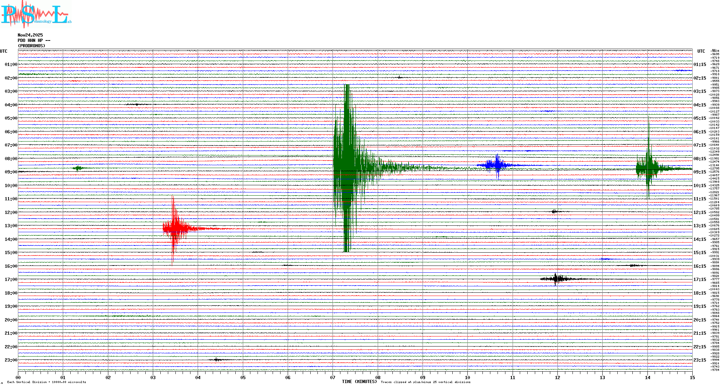Screen dimensions: 721x387
Task: Click the 13:00 hour label on left
Action: [11, 226]
